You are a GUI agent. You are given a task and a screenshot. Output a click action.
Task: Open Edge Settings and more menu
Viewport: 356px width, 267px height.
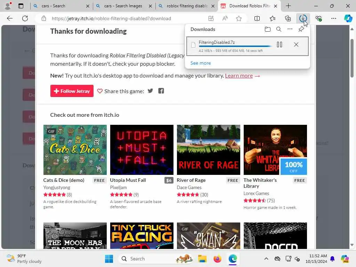pyautogui.click(x=333, y=18)
